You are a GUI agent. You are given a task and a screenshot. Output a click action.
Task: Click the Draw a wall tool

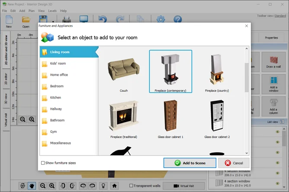273,62
